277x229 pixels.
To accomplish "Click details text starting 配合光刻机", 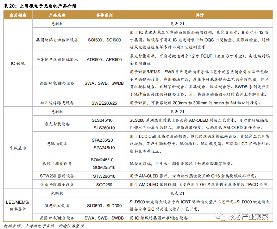I will pyautogui.click(x=181, y=164).
